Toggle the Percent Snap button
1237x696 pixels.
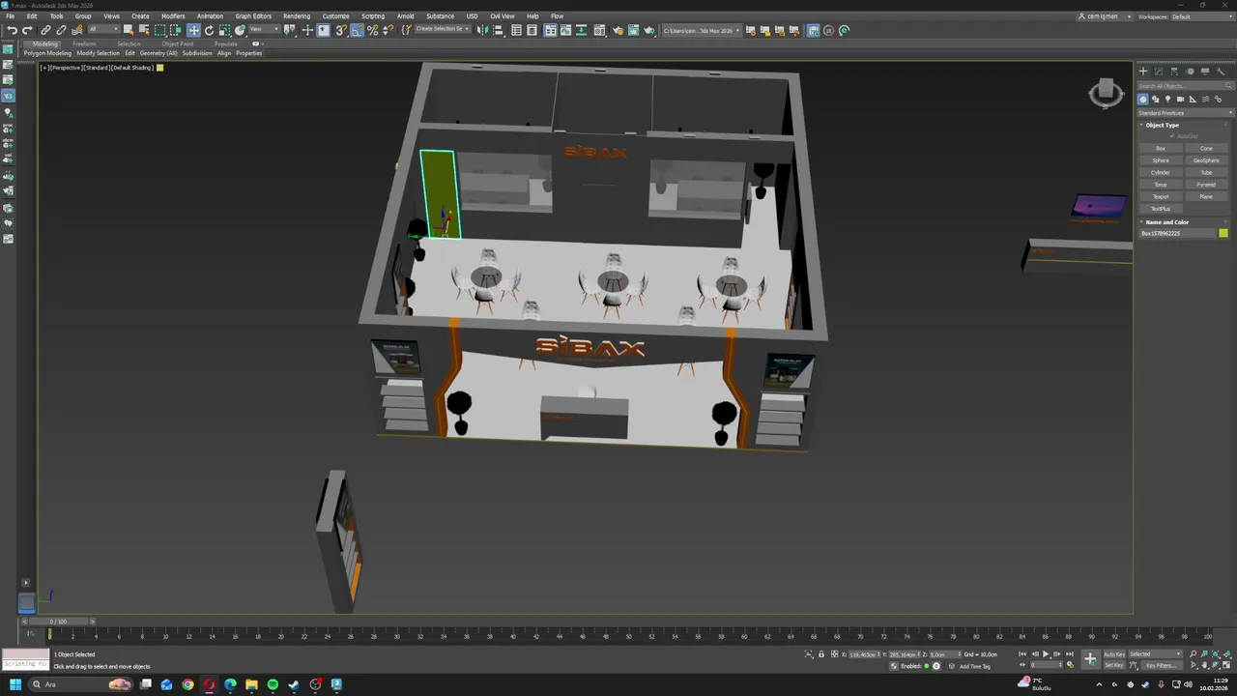click(x=372, y=30)
